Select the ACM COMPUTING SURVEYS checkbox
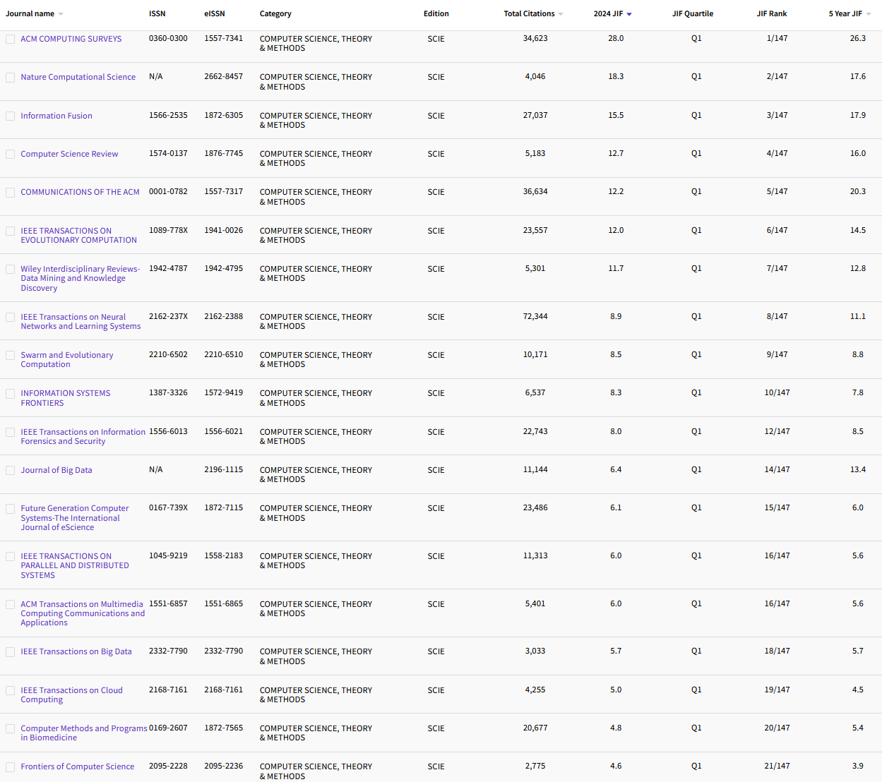Screen dimensions: 882x782 point(10,39)
